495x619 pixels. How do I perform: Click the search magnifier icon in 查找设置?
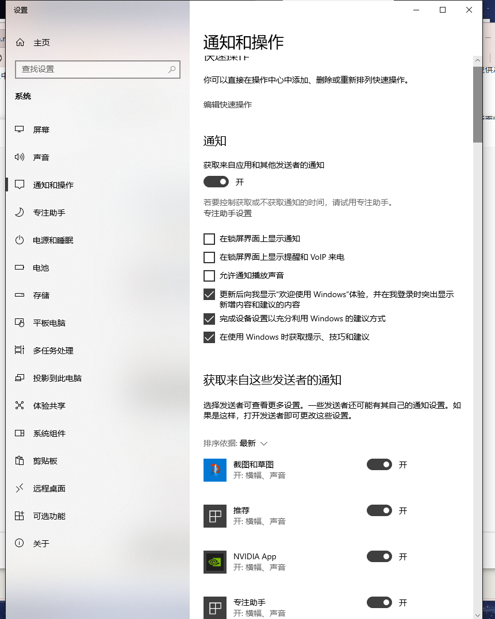coord(172,70)
